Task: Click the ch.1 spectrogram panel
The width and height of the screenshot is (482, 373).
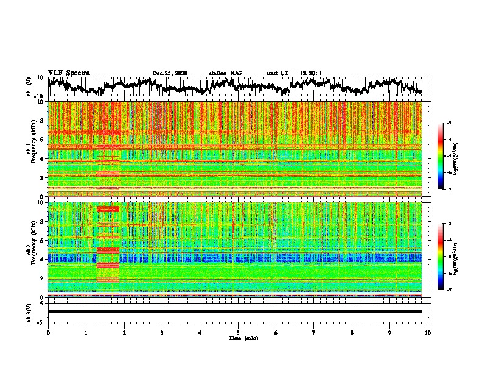Action: click(235, 149)
